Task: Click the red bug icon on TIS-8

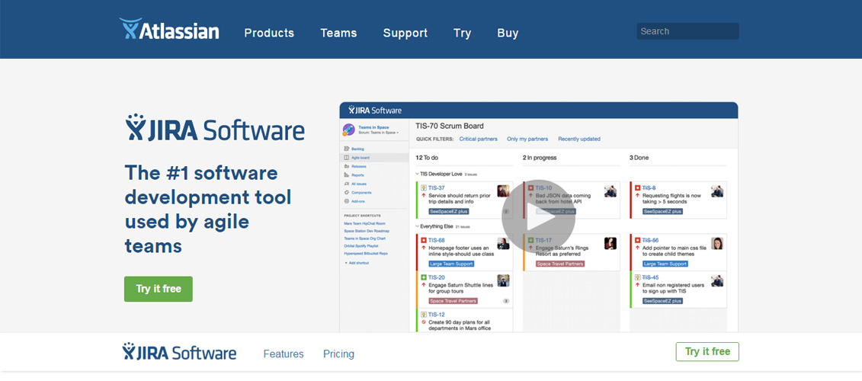Action: [638, 188]
